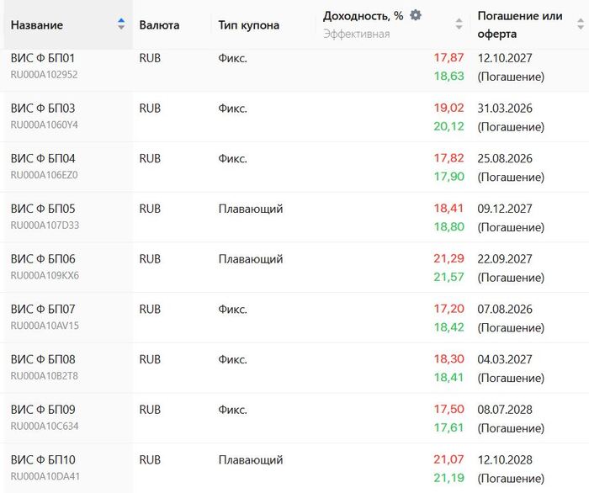Sort table by Название arrows icon
The image size is (589, 493).
tap(122, 24)
